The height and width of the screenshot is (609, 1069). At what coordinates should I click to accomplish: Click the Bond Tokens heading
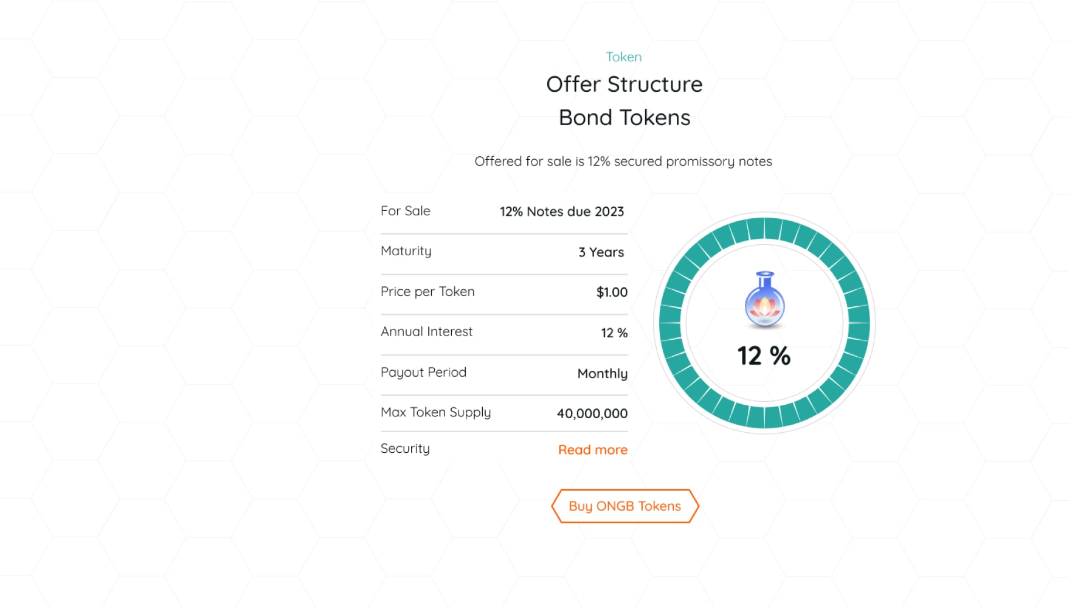pyautogui.click(x=624, y=117)
